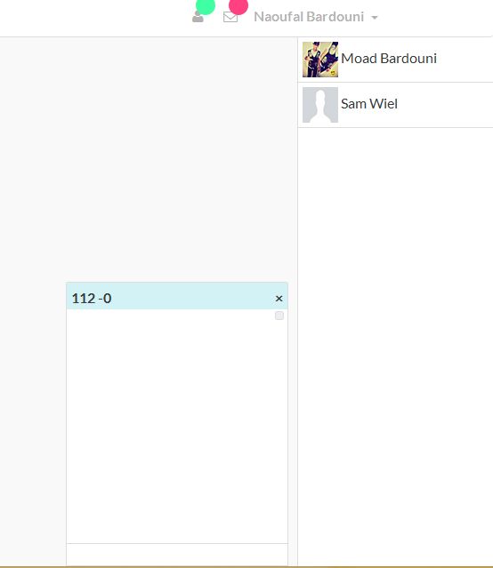
Task: Open Moad Bardouni's profile photo
Action: coord(320,60)
